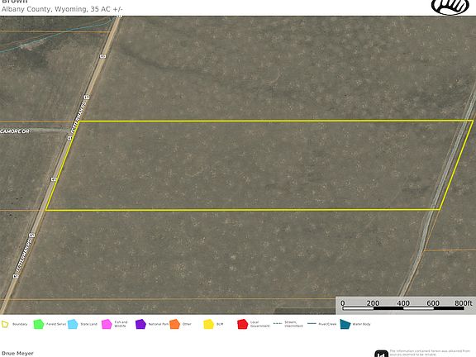Click the 'River/Creek' legend label

[x=327, y=324]
